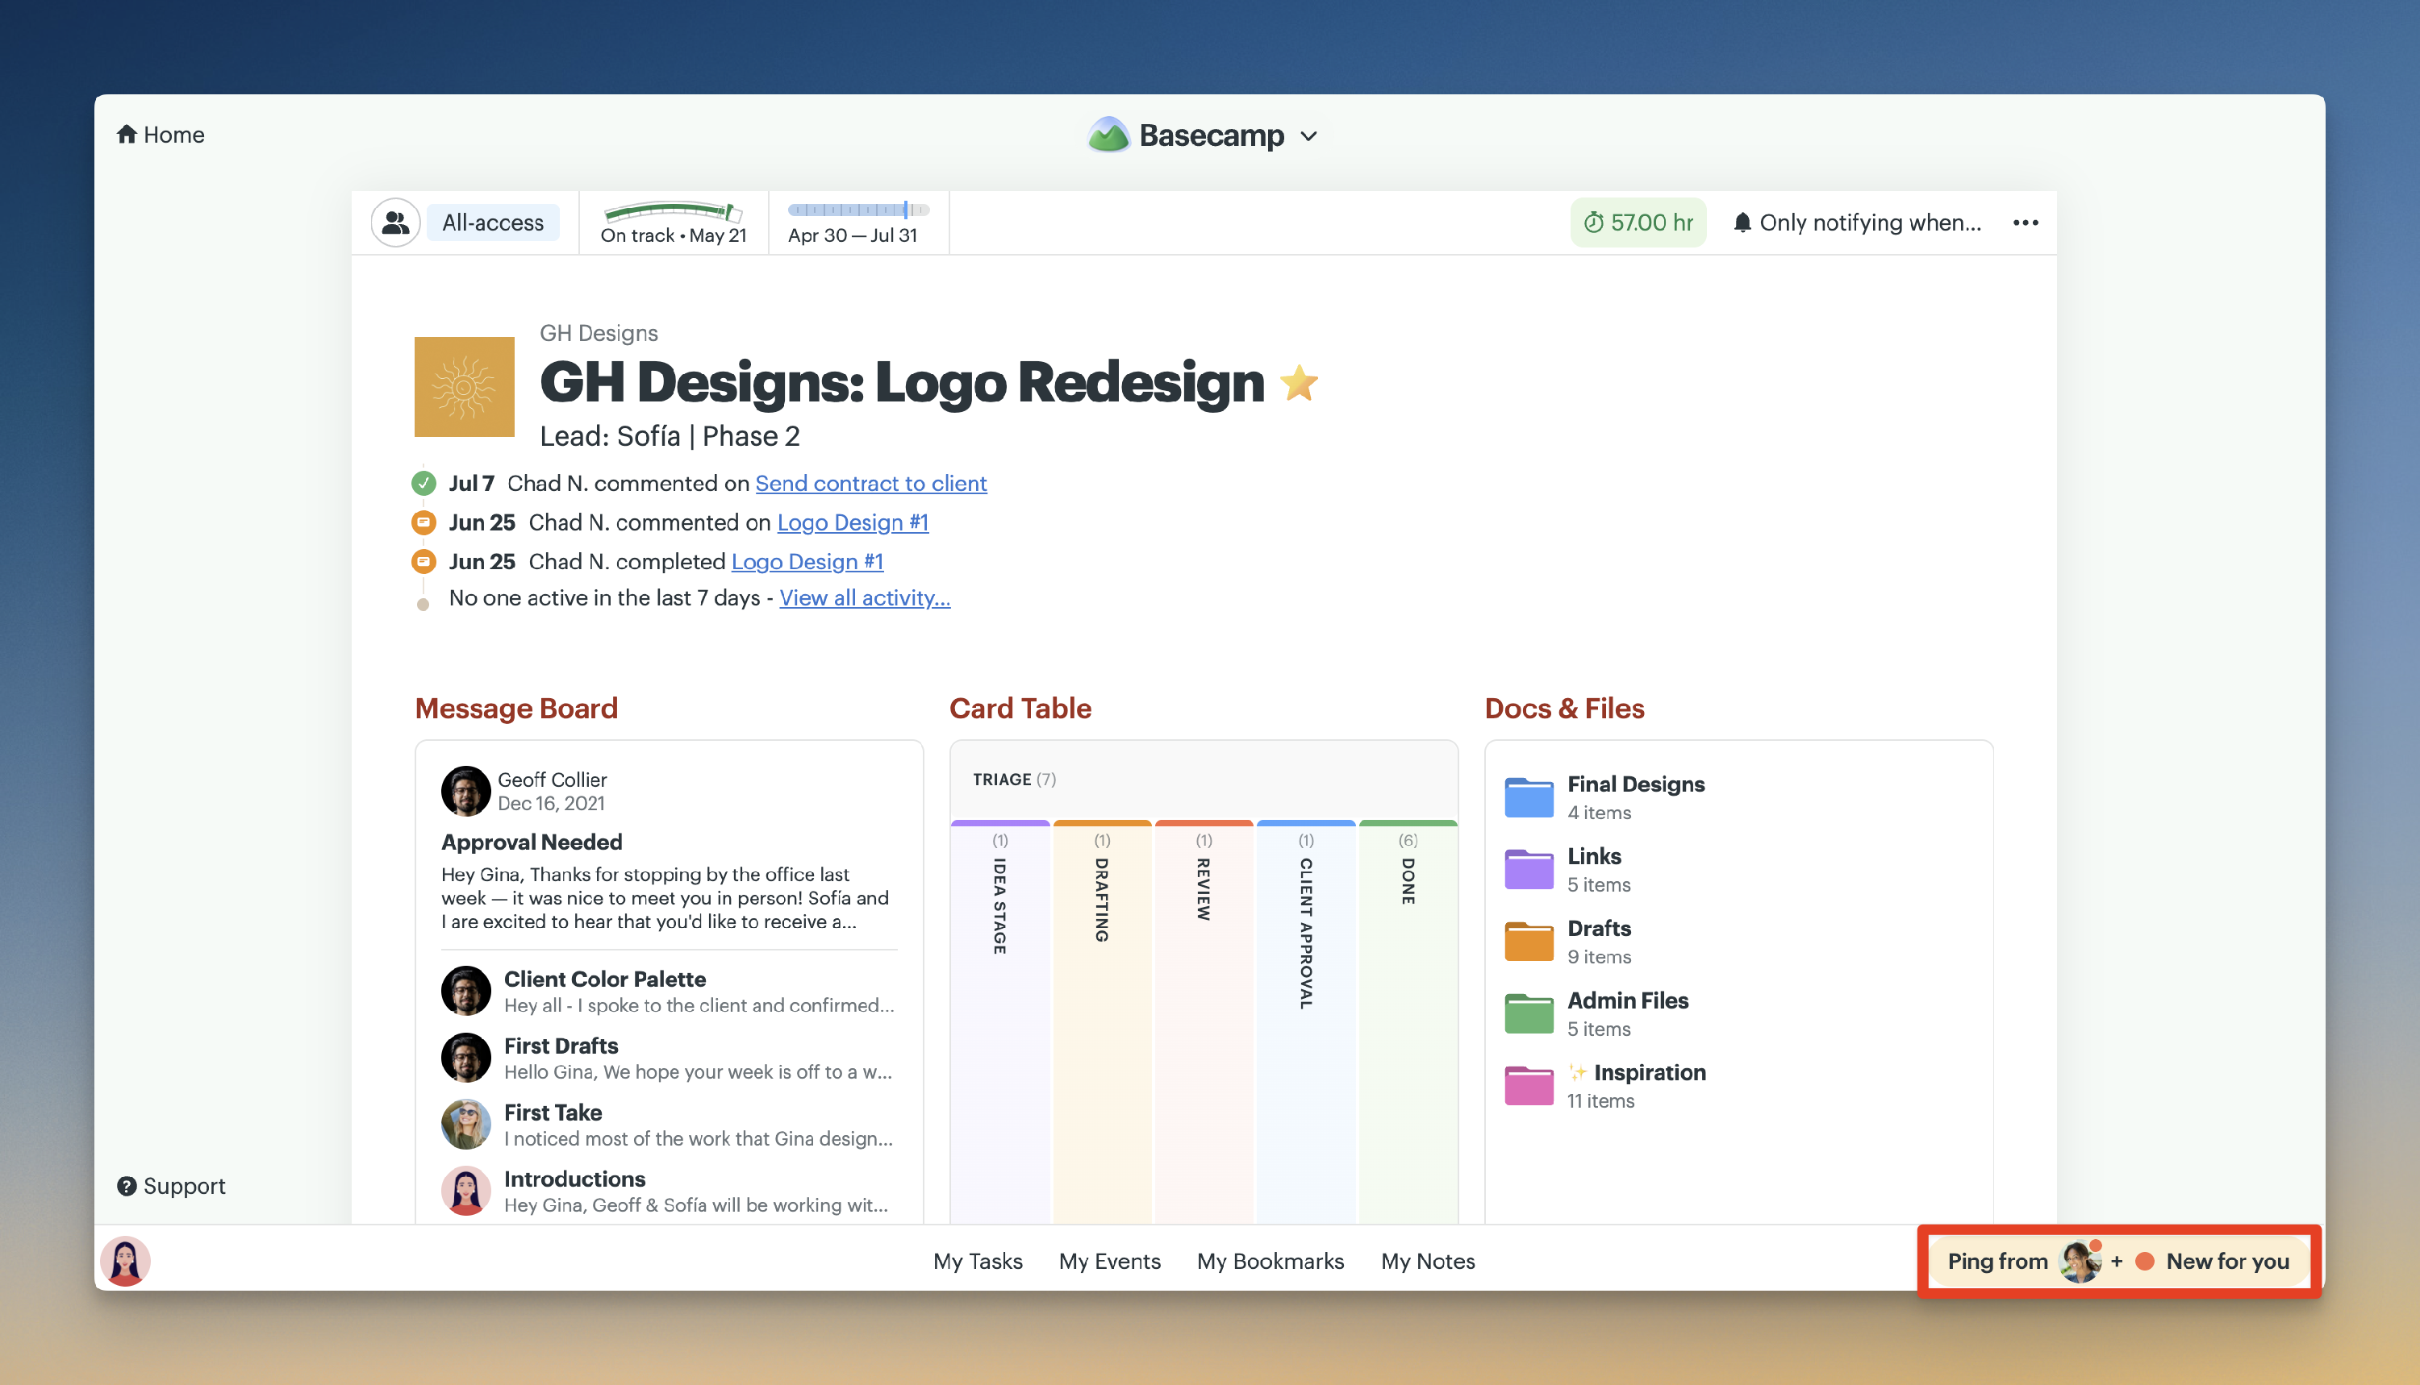Click View all activity link
Screen dimensions: 2420x1385
pos(865,597)
